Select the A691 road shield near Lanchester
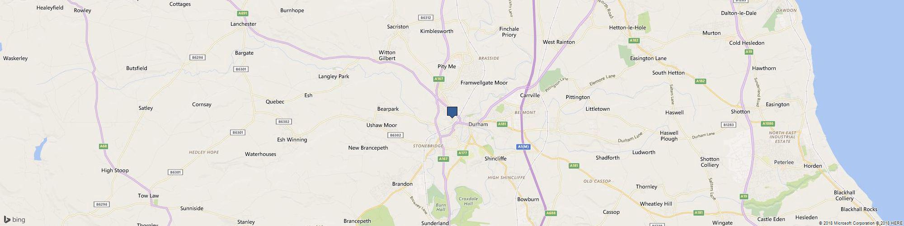 (243, 14)
